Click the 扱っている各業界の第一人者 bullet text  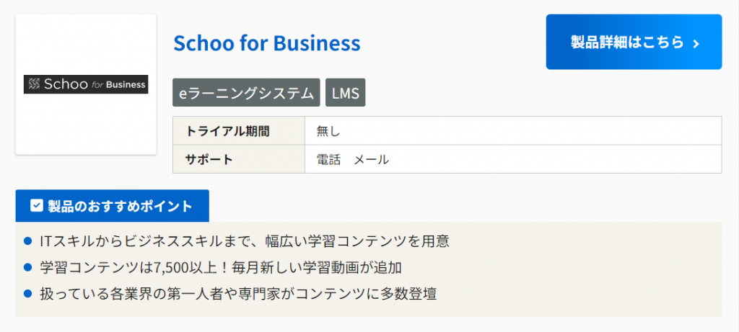[x=238, y=293]
